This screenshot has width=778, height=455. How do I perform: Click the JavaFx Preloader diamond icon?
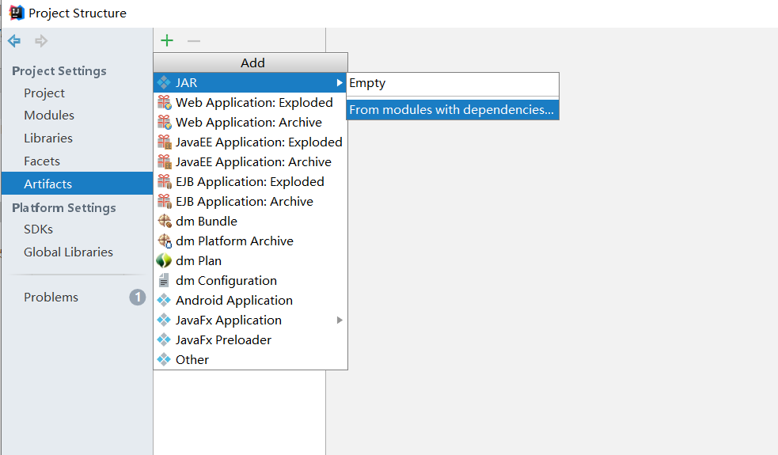click(x=164, y=340)
